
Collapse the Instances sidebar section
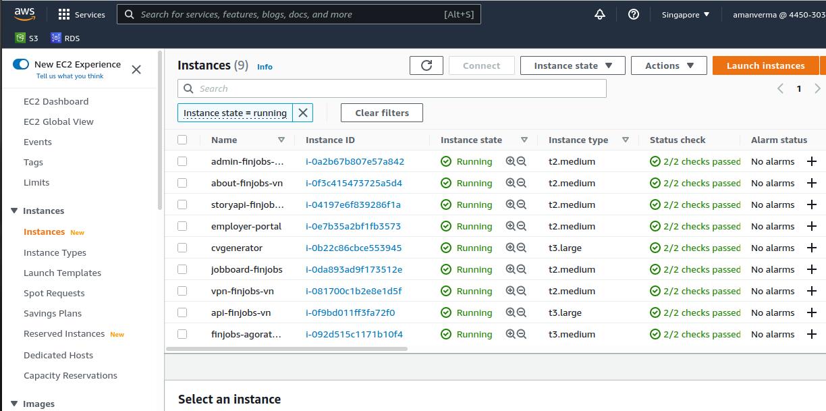[14, 211]
